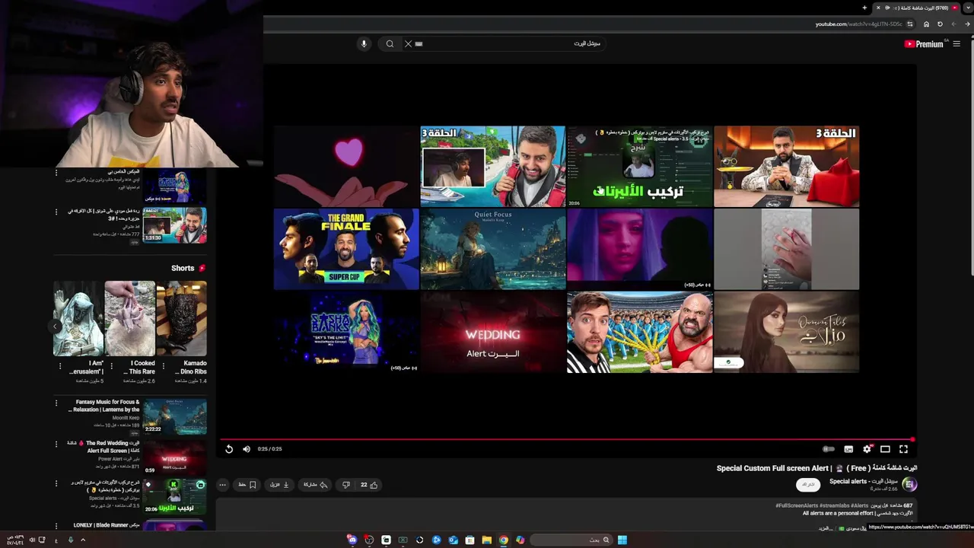Open the Windows Start menu
This screenshot has width=974, height=548.
coord(622,540)
